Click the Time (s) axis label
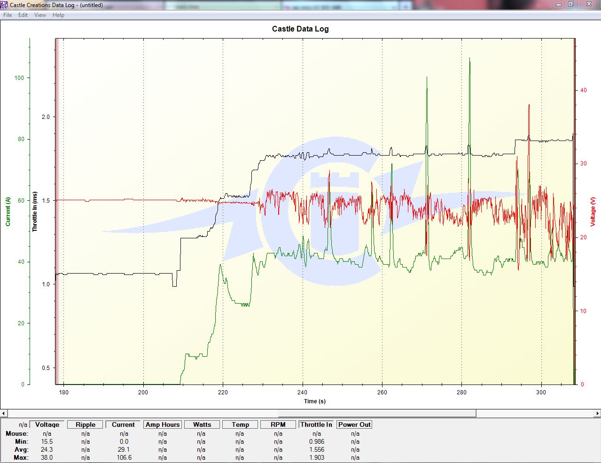Image resolution: width=601 pixels, height=463 pixels. tap(314, 401)
